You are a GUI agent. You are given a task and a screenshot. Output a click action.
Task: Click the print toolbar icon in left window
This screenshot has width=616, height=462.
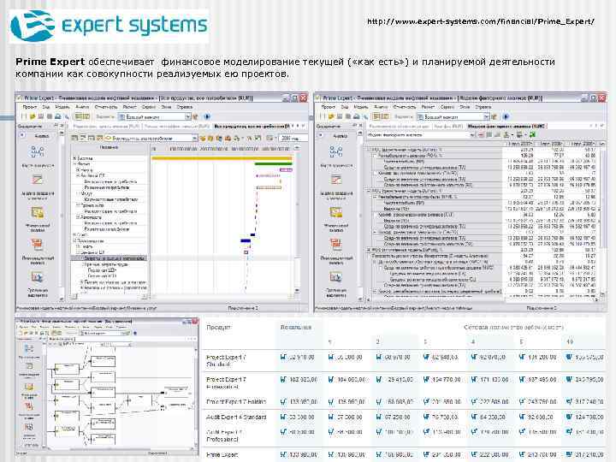pyautogui.click(x=58, y=116)
